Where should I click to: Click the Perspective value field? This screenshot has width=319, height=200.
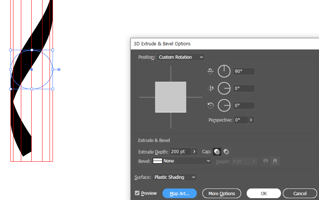(x=241, y=120)
